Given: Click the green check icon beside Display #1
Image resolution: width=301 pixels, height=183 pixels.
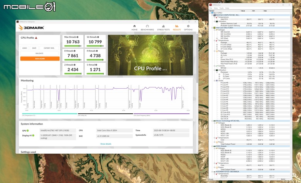Looking at the screenshot, I should (33, 135).
